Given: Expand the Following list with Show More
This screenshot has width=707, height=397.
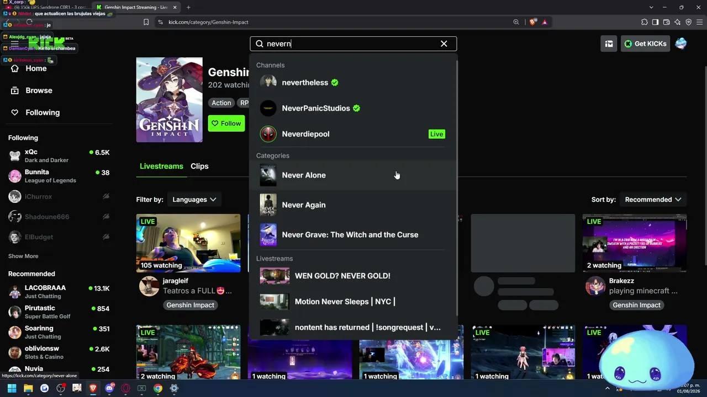Looking at the screenshot, I should pyautogui.click(x=23, y=256).
